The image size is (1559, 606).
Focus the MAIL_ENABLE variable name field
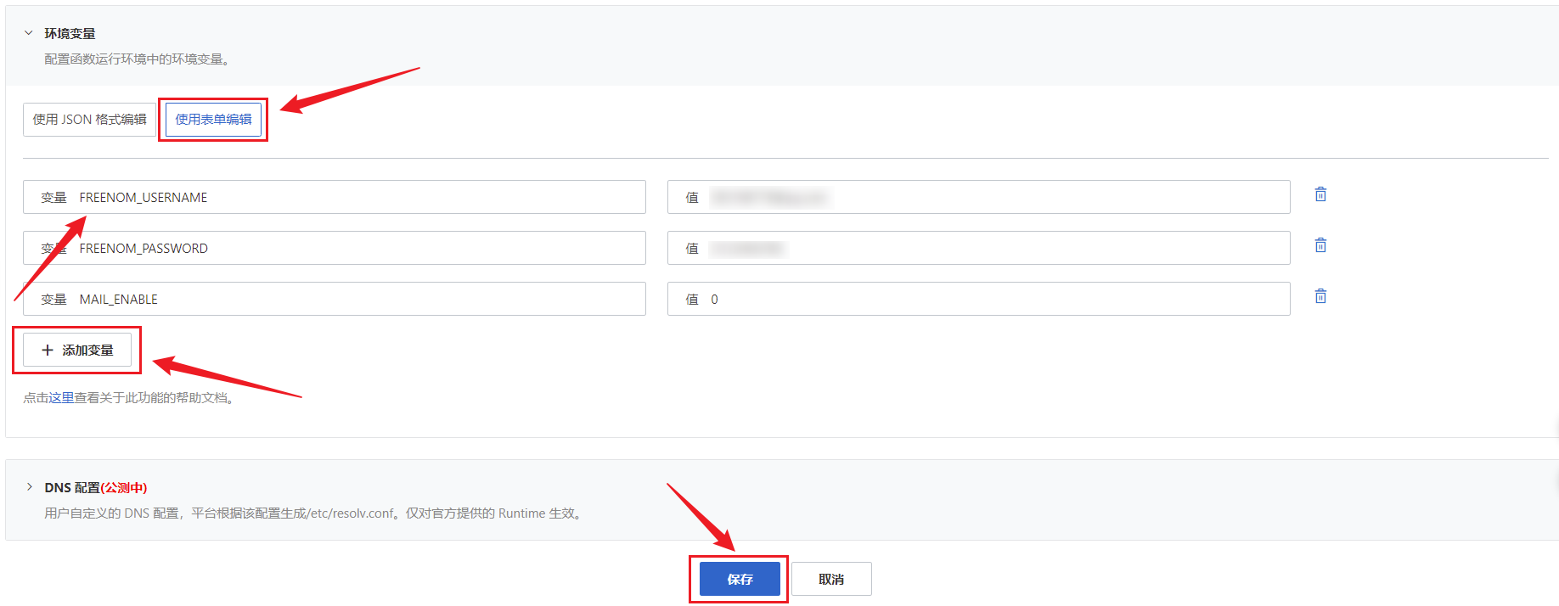pos(335,299)
